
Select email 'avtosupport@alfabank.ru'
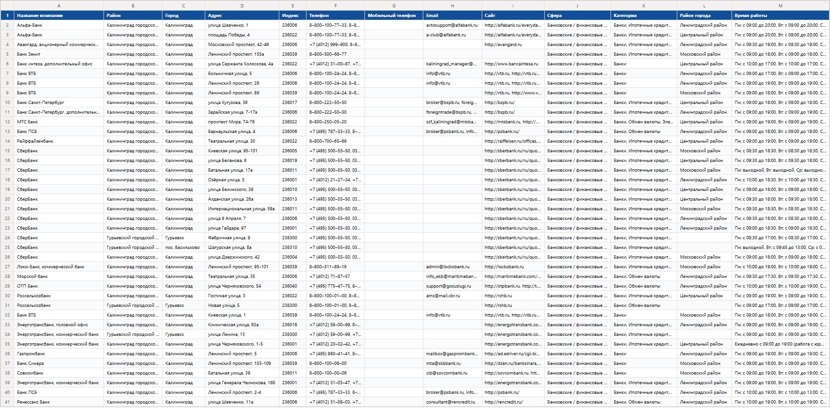[x=452, y=25]
